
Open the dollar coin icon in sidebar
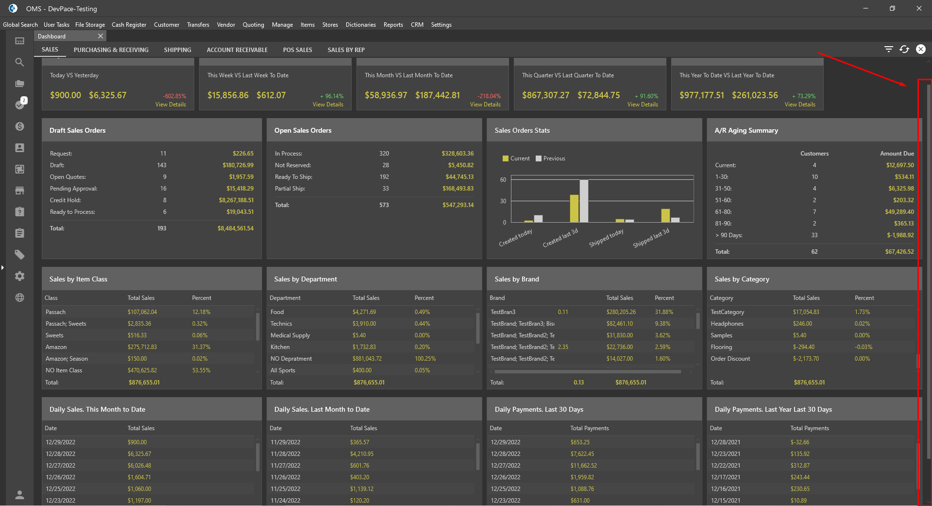pyautogui.click(x=19, y=126)
